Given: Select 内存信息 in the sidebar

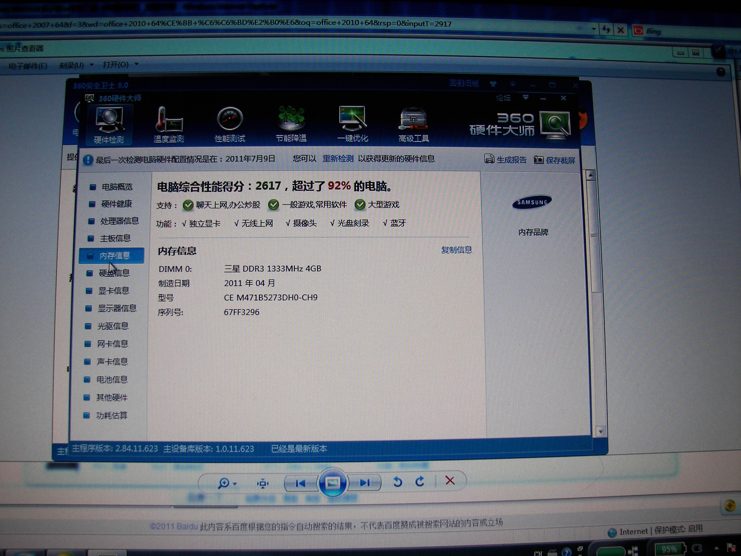Looking at the screenshot, I should pos(111,256).
